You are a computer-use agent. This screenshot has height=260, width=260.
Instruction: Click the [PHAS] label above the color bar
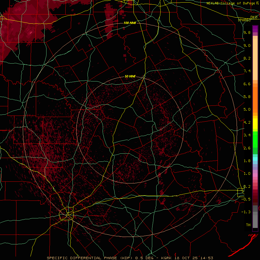click(x=244, y=20)
